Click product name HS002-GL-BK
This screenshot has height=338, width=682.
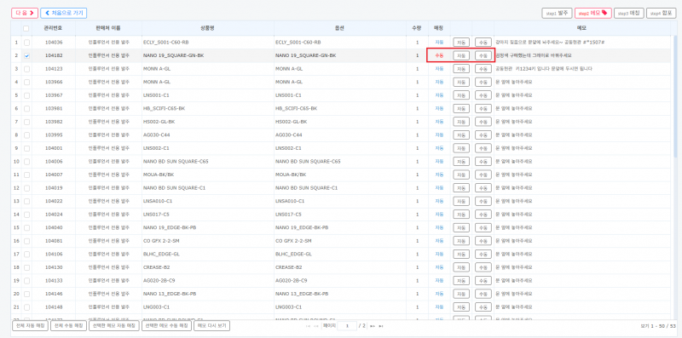click(x=159, y=122)
